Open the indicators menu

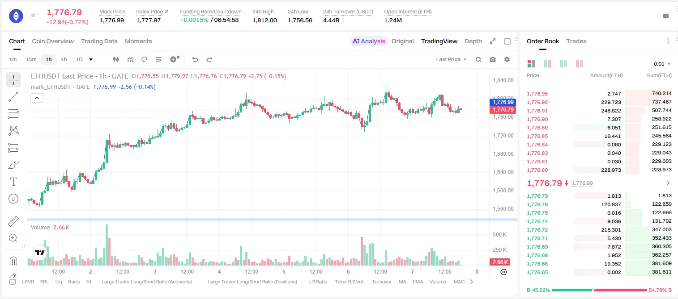[130, 59]
